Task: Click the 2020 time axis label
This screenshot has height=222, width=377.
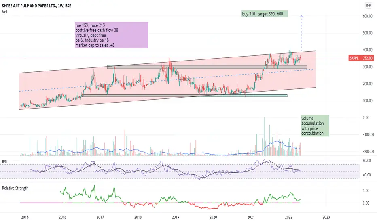Action: pos(213,217)
